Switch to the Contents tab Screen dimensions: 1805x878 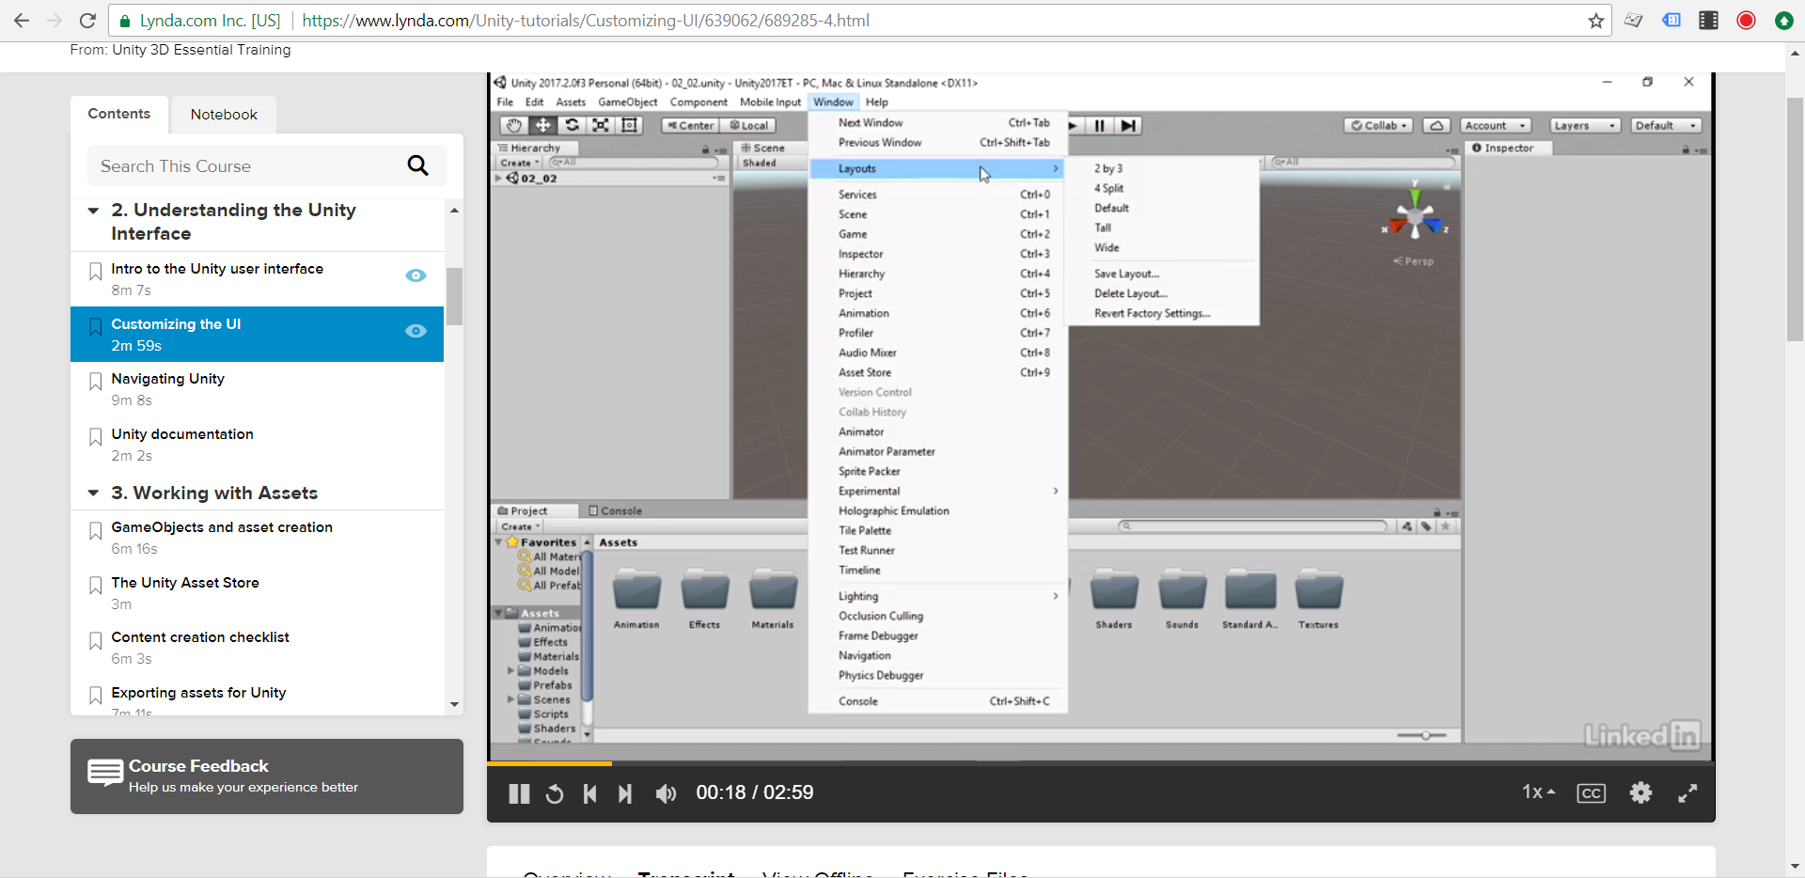(x=119, y=114)
